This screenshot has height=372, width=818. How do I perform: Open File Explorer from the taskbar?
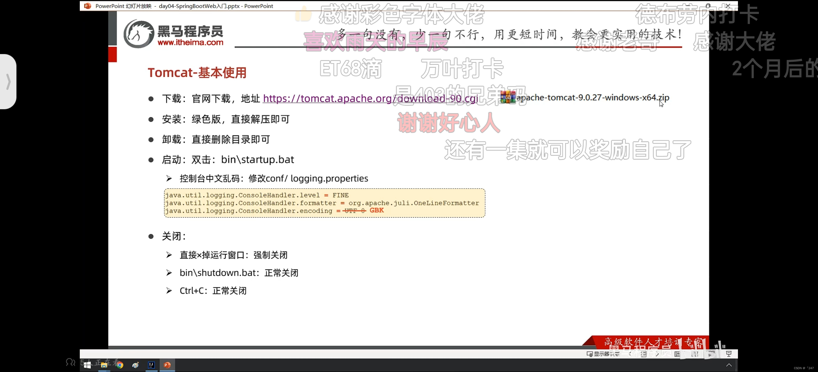104,365
